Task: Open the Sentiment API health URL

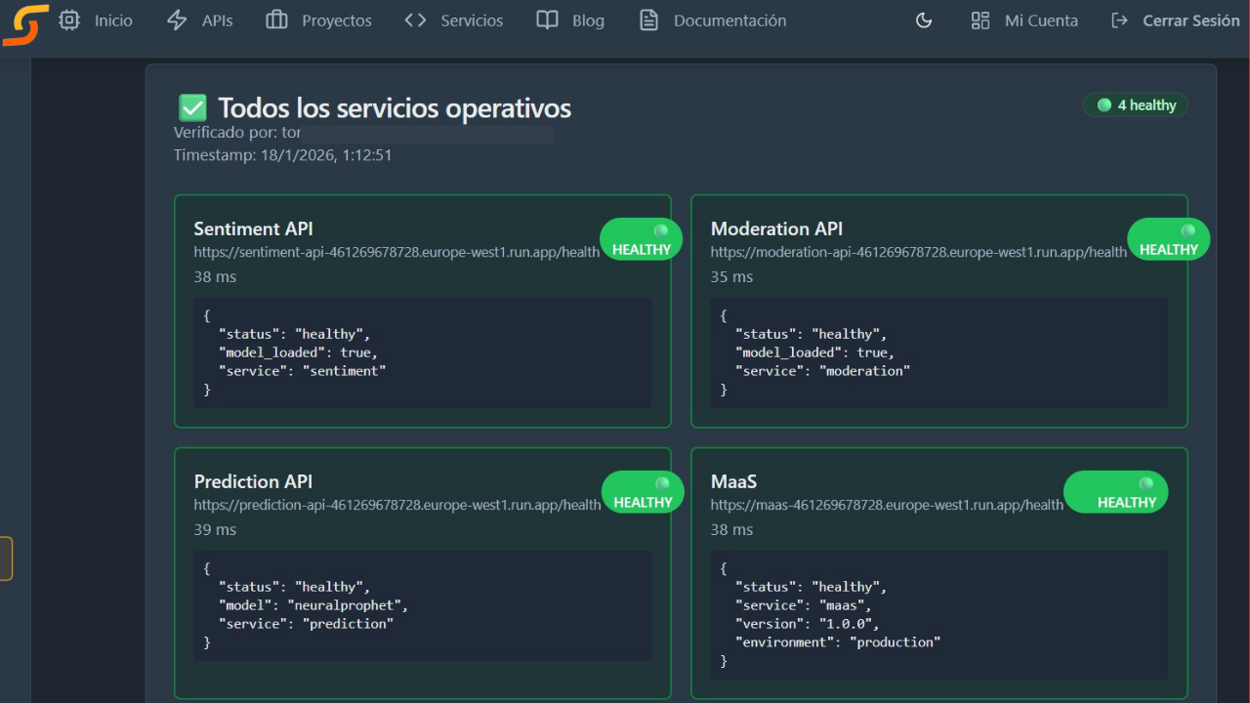Action: point(396,252)
